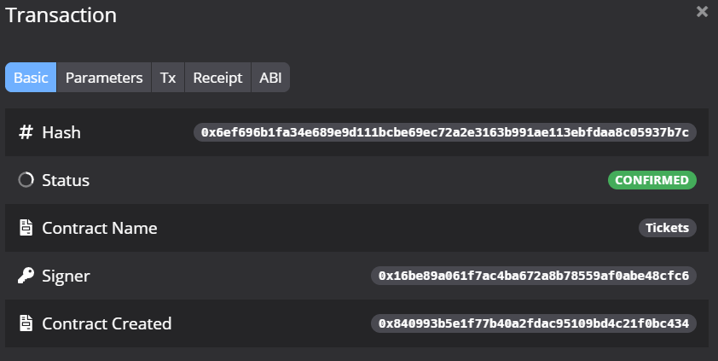Click the created contract address badge
Screen dimensions: 718x361
point(534,323)
